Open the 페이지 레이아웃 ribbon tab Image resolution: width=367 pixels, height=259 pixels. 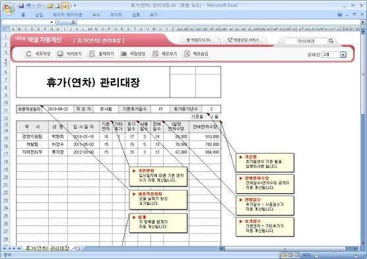(67, 14)
